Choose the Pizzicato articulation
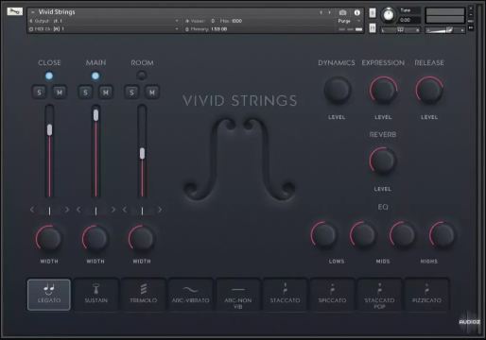The image size is (486, 340). [x=426, y=295]
